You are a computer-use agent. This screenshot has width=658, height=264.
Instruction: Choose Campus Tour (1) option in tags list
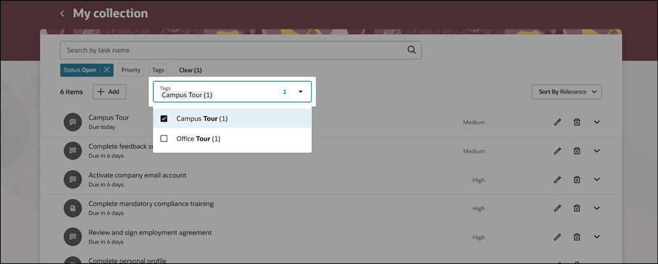[x=232, y=119]
